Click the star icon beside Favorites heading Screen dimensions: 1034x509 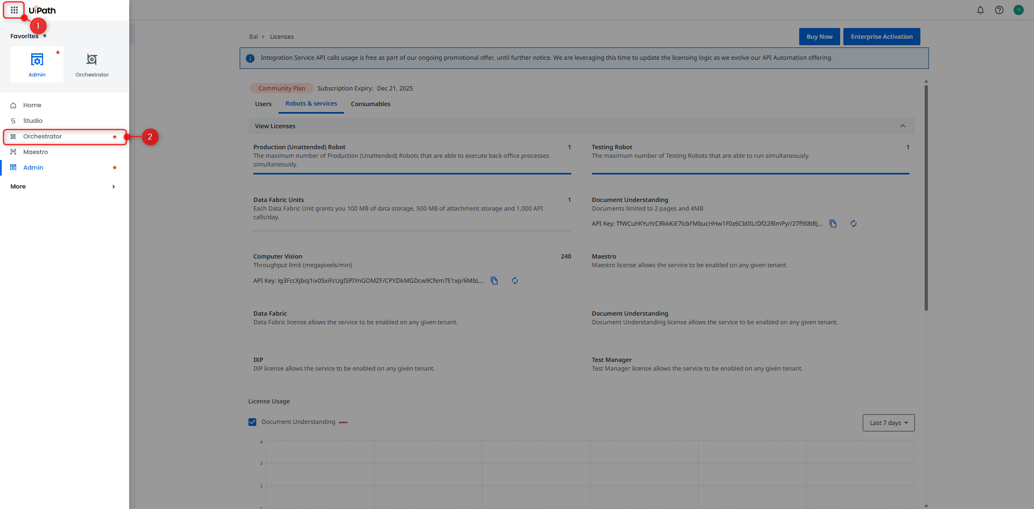[x=45, y=36]
